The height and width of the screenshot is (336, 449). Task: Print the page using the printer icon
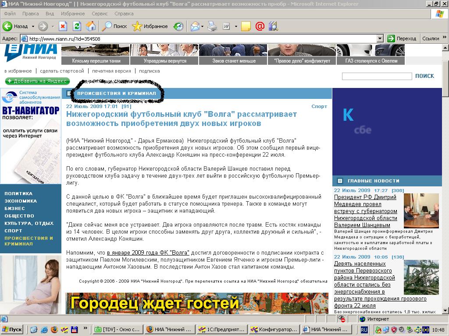coord(212,26)
